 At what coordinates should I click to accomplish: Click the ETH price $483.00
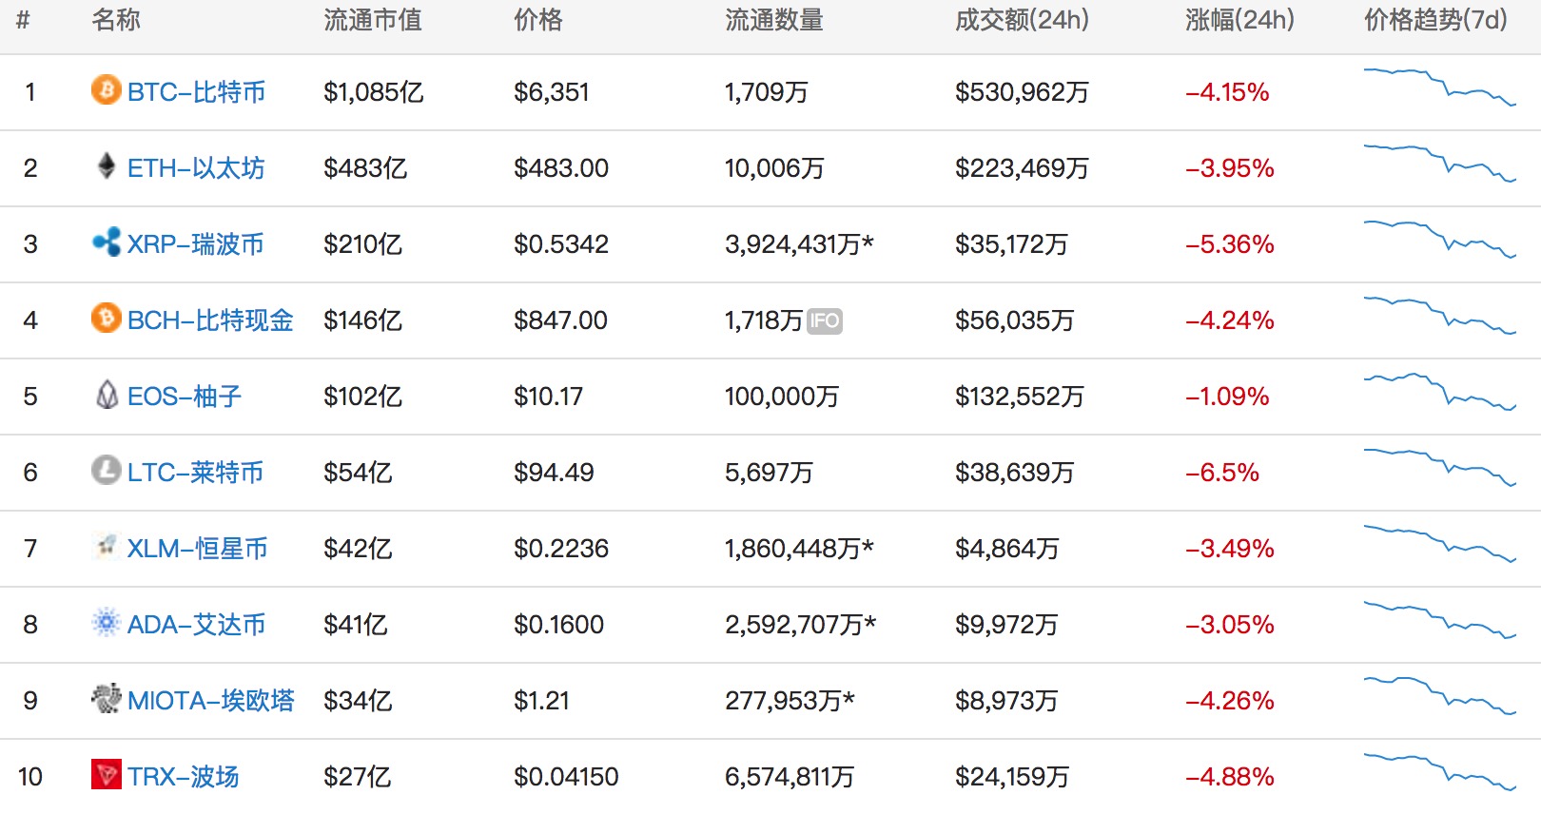pyautogui.click(x=561, y=168)
